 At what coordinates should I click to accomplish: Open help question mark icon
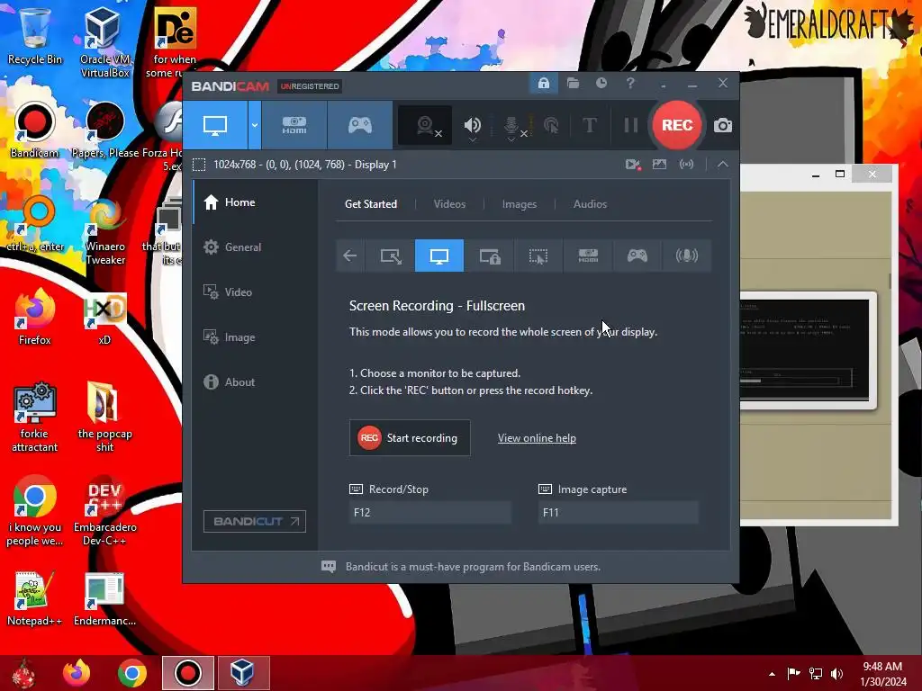coord(630,84)
